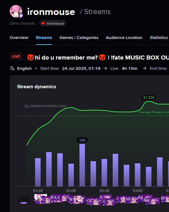Click the purple bar above 02:00
Screen dimensions: 169x212
(x=71, y=175)
